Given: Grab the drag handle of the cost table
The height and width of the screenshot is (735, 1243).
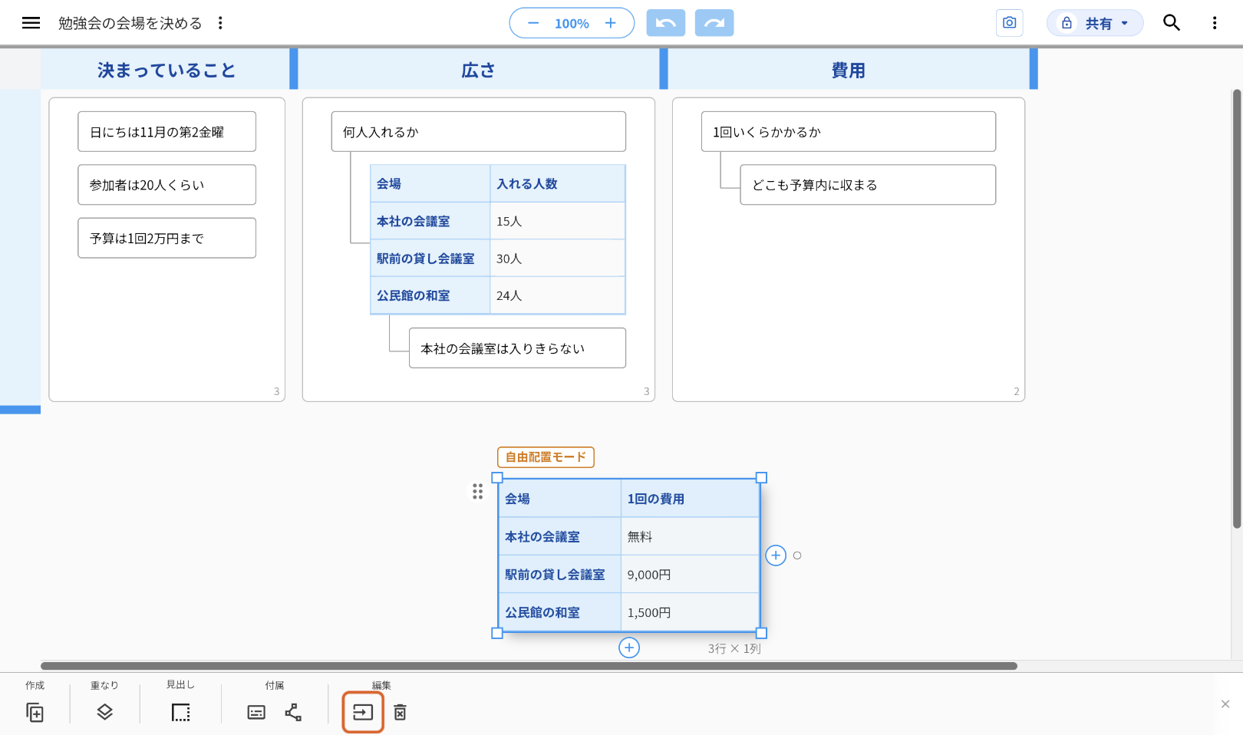Looking at the screenshot, I should point(477,491).
